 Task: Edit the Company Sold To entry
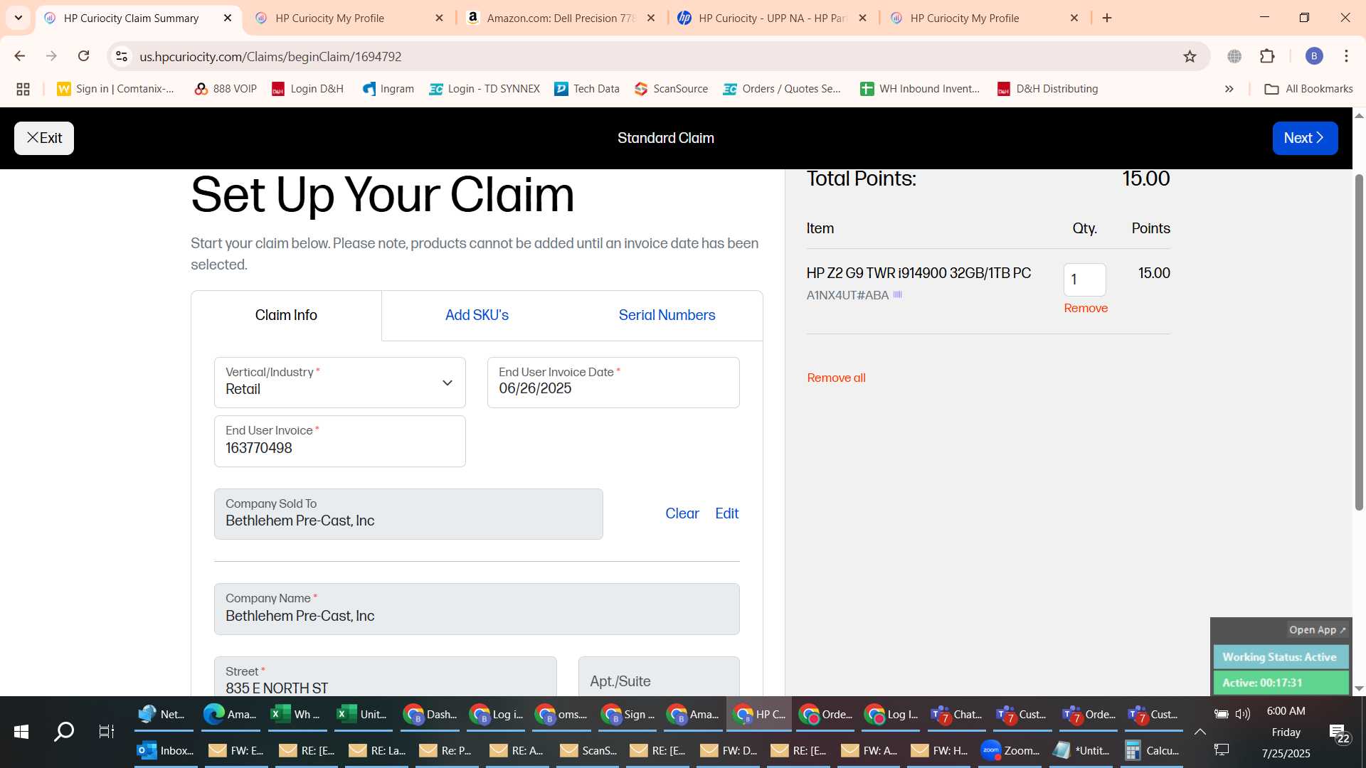[726, 513]
